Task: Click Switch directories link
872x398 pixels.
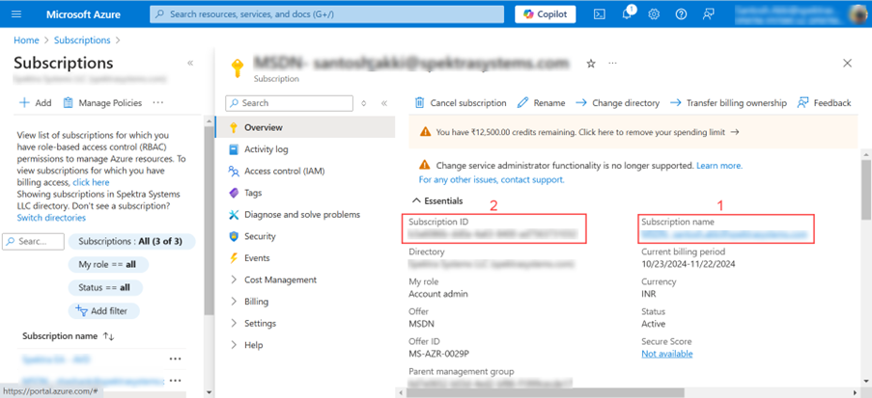Action: coord(51,218)
